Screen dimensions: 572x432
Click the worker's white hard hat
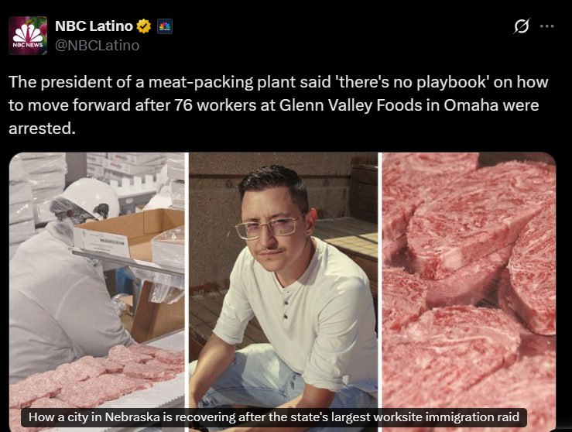tap(91, 198)
